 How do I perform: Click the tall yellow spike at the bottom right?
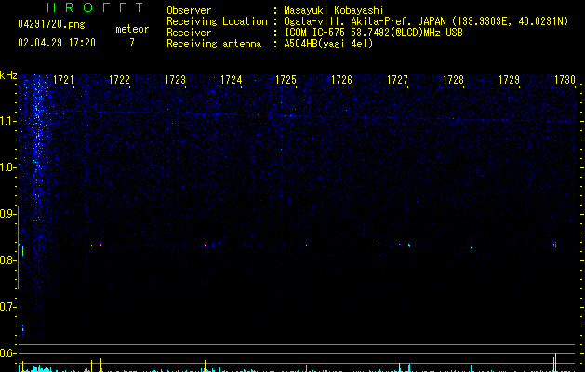pyautogui.click(x=555, y=363)
